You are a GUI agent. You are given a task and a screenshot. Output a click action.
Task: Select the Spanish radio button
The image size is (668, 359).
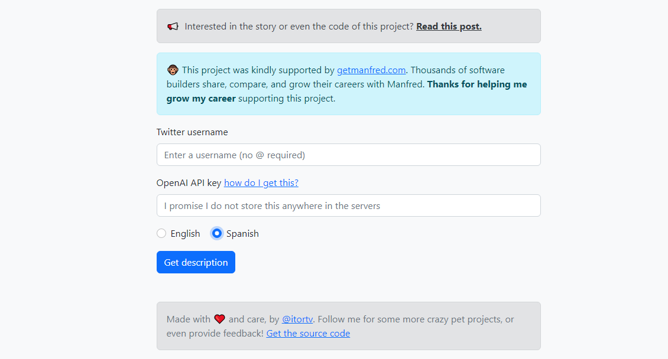[x=217, y=233]
